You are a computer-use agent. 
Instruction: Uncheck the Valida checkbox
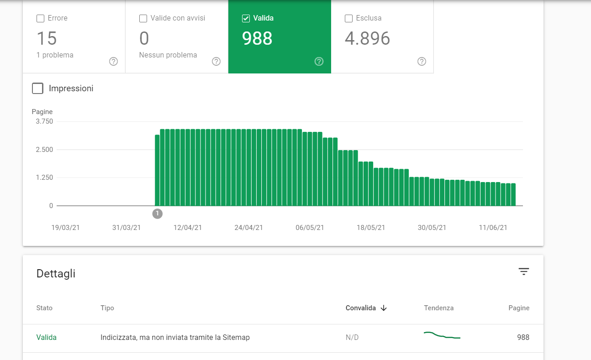pyautogui.click(x=246, y=19)
